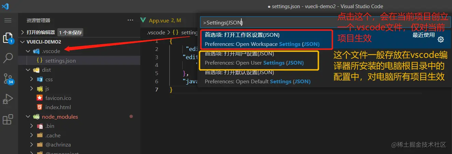This screenshot has height=154, width=452.
Task: Click the .vscode folder icon
Action: (36, 51)
